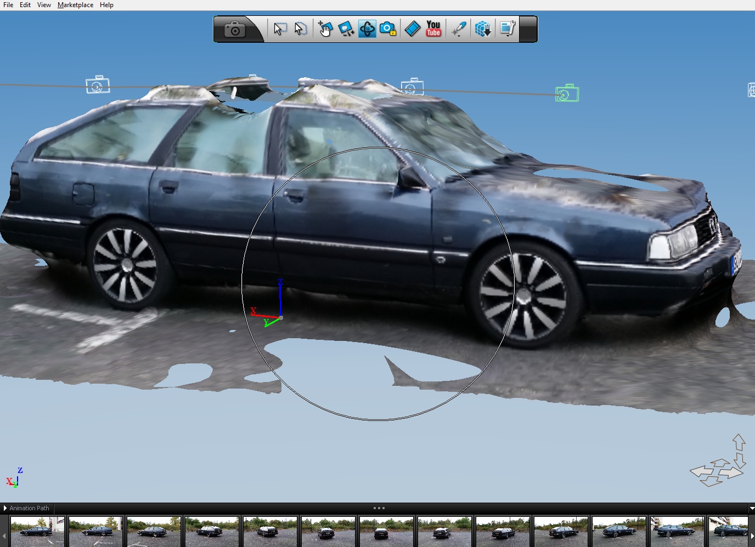Toggle the Orbit tool
The width and height of the screenshot is (755, 547).
(367, 29)
